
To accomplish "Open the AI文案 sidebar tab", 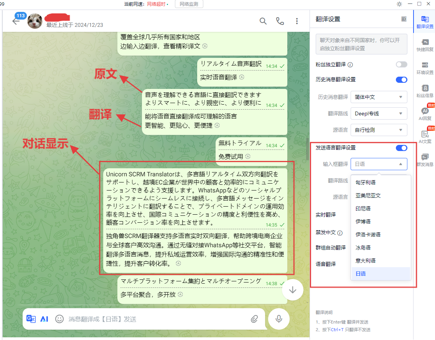I will click(x=425, y=137).
